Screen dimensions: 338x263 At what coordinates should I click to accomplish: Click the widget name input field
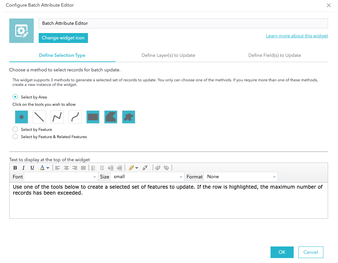[x=183, y=23]
